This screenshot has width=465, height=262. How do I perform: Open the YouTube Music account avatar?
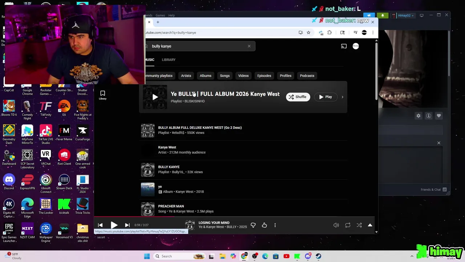(x=356, y=46)
